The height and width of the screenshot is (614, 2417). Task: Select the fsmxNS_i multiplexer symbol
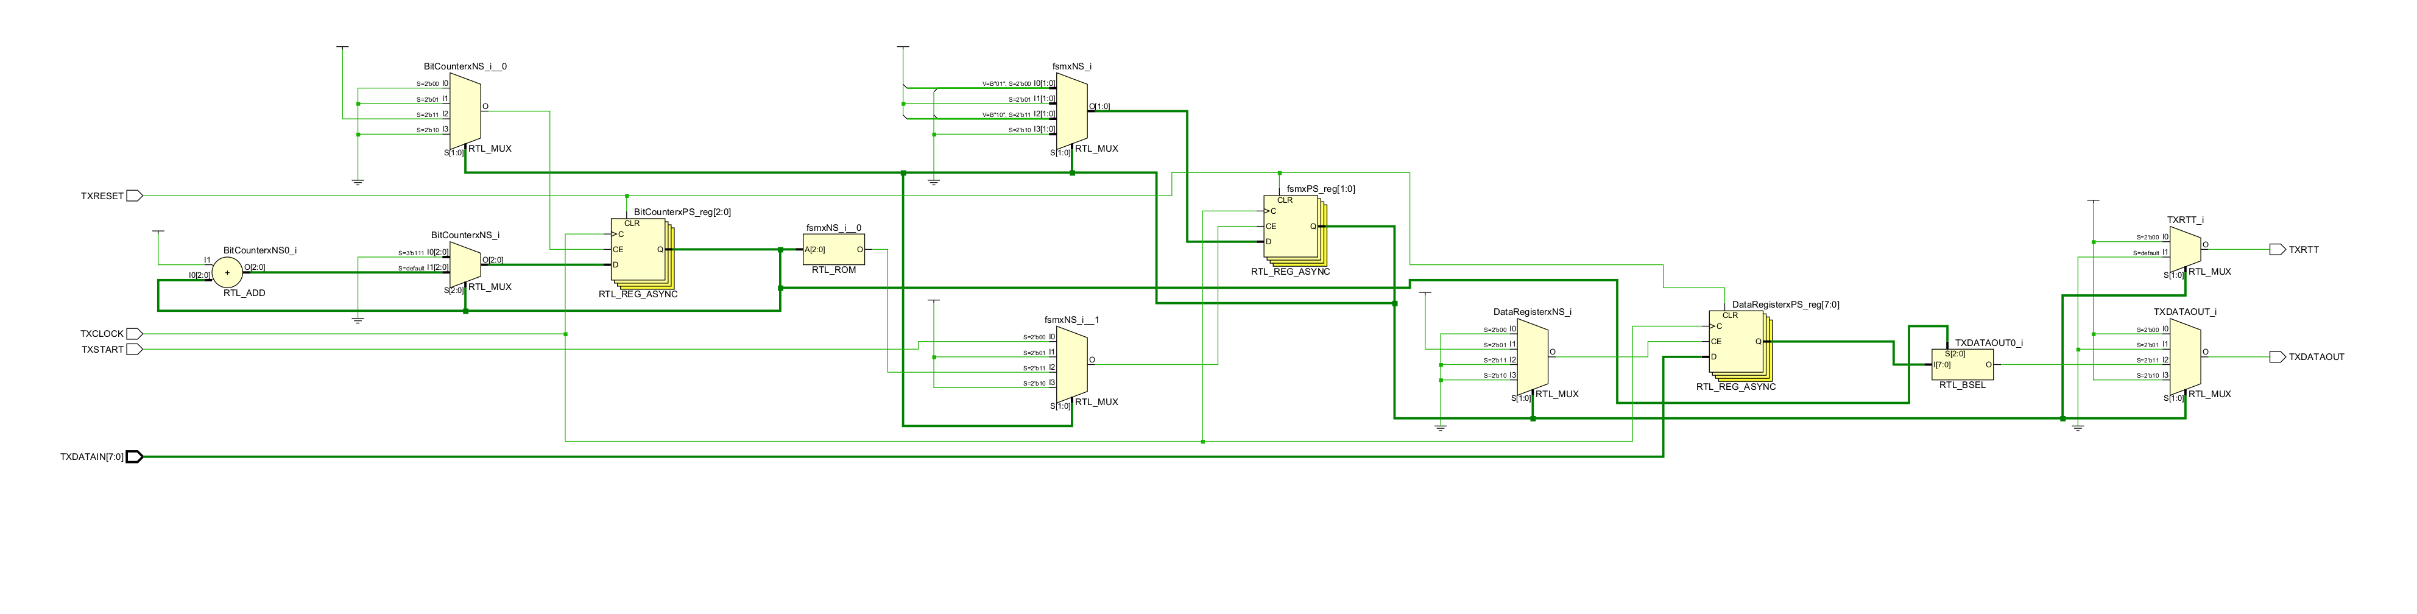pos(1073,111)
